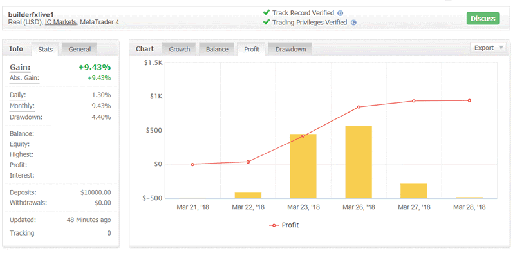Select the Growth chart tab
515x262 pixels.
click(x=180, y=49)
